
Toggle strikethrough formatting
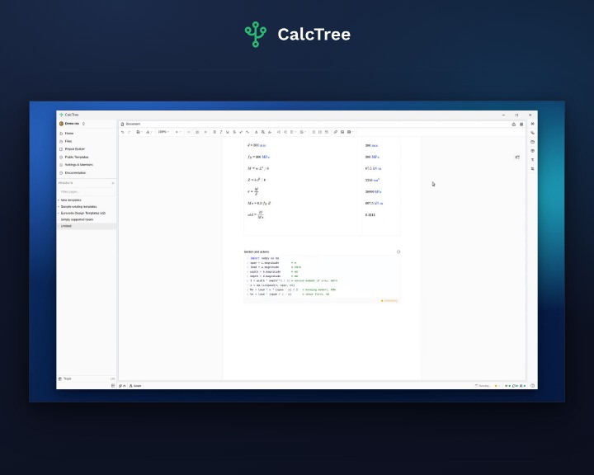click(234, 132)
